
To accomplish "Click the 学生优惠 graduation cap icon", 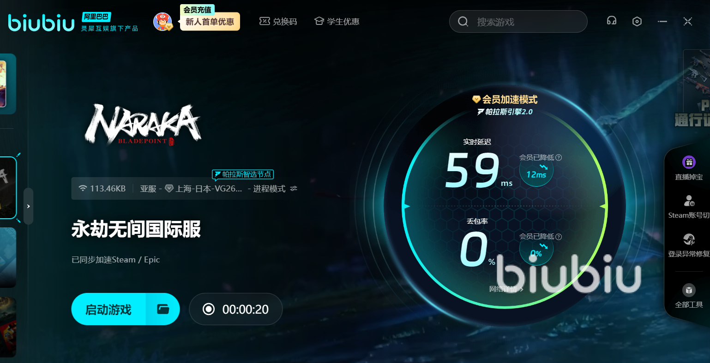I will coord(319,21).
